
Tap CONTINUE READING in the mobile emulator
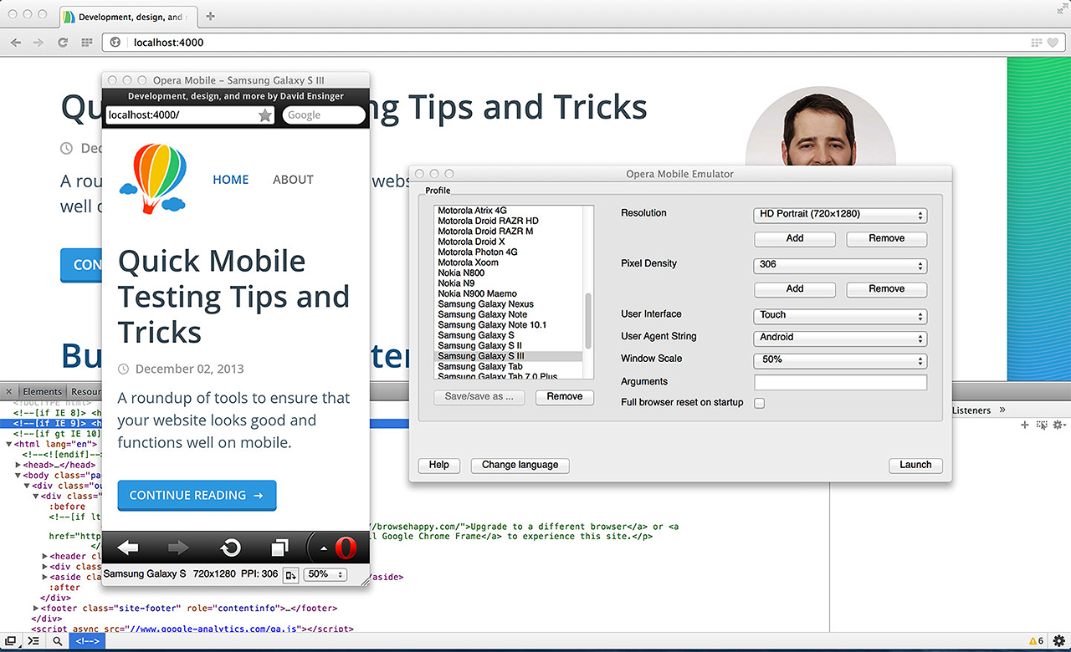(197, 495)
